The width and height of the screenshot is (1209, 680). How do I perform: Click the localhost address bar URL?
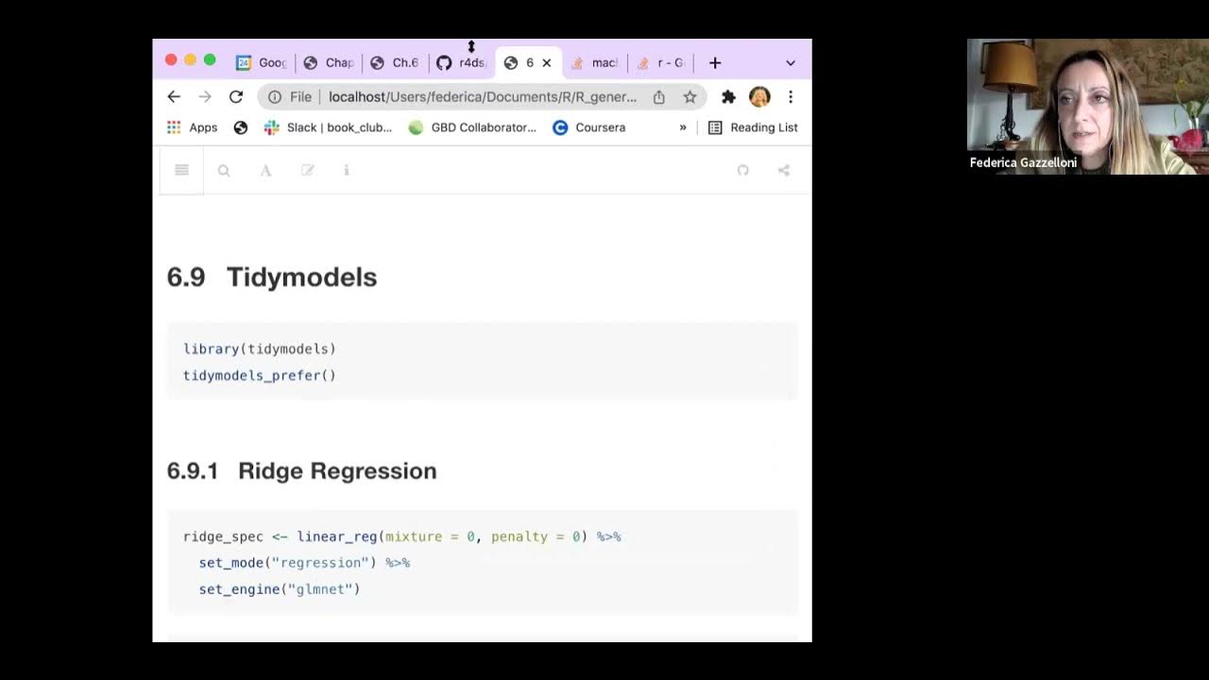tap(482, 96)
